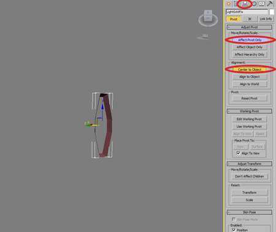Open the Motion command panel tab
This screenshot has height=232, width=276.
point(254,4)
